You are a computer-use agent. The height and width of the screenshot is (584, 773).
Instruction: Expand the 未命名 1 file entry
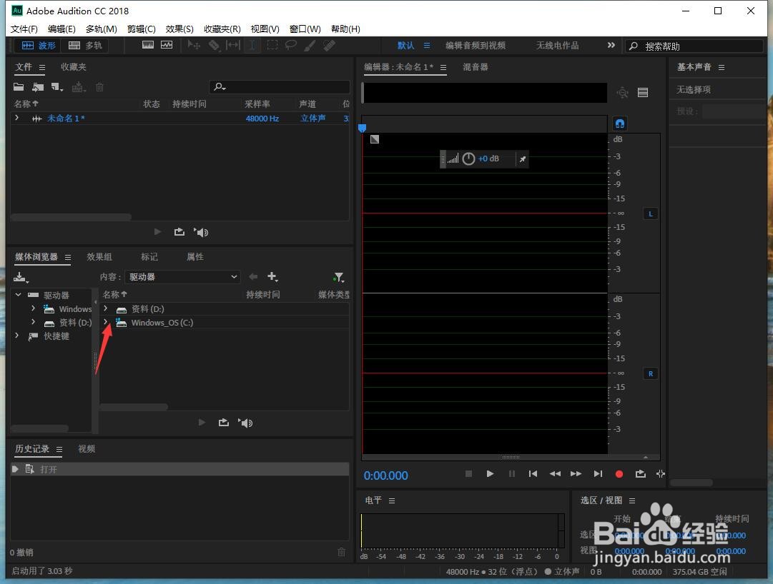(x=16, y=118)
